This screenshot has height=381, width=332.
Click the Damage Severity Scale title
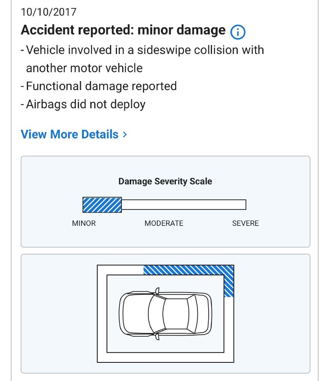pyautogui.click(x=165, y=182)
